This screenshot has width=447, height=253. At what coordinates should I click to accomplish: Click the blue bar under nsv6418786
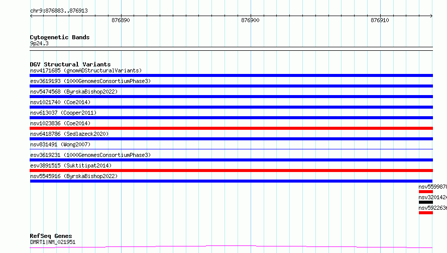click(231, 139)
